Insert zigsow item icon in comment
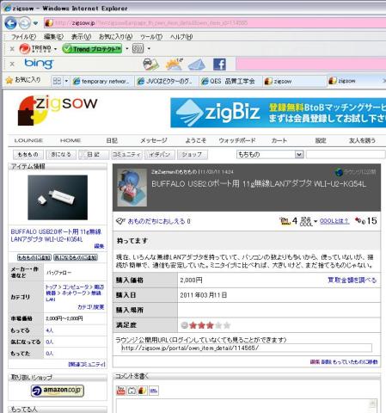The image size is (386, 413). pos(143,391)
